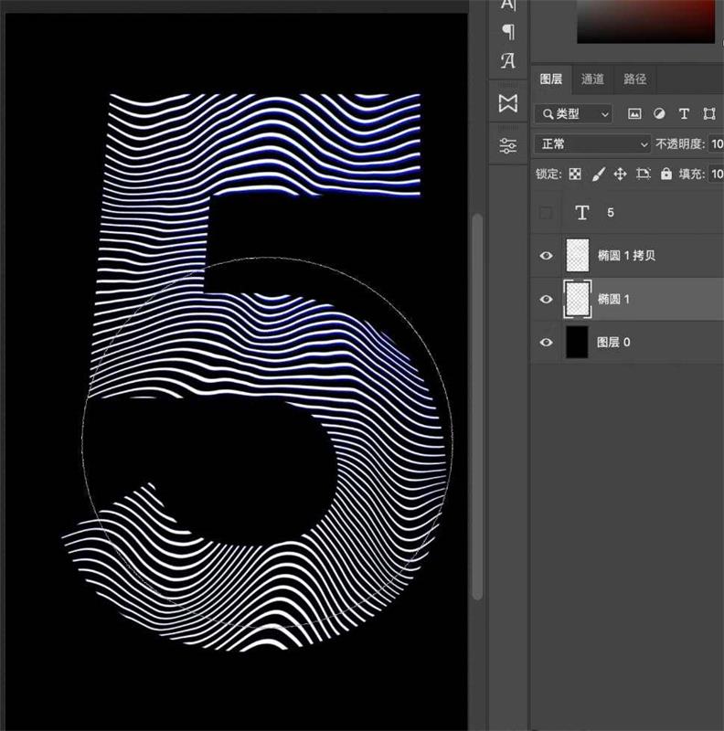
Task: Click the 填充 fill label
Action: [691, 174]
